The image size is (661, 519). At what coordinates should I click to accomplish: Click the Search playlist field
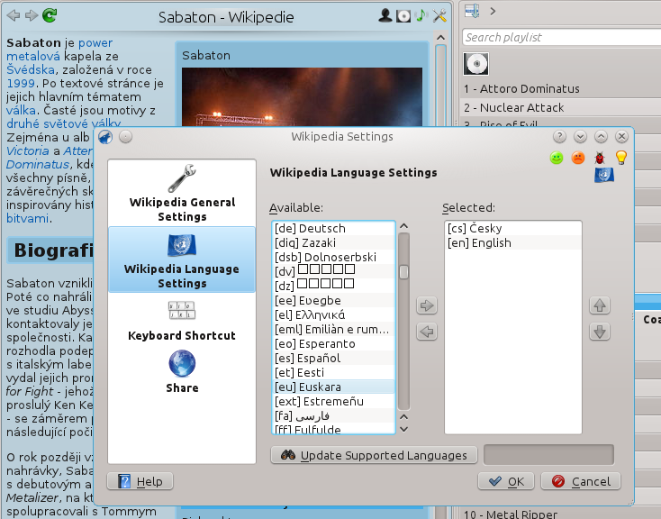(562, 37)
